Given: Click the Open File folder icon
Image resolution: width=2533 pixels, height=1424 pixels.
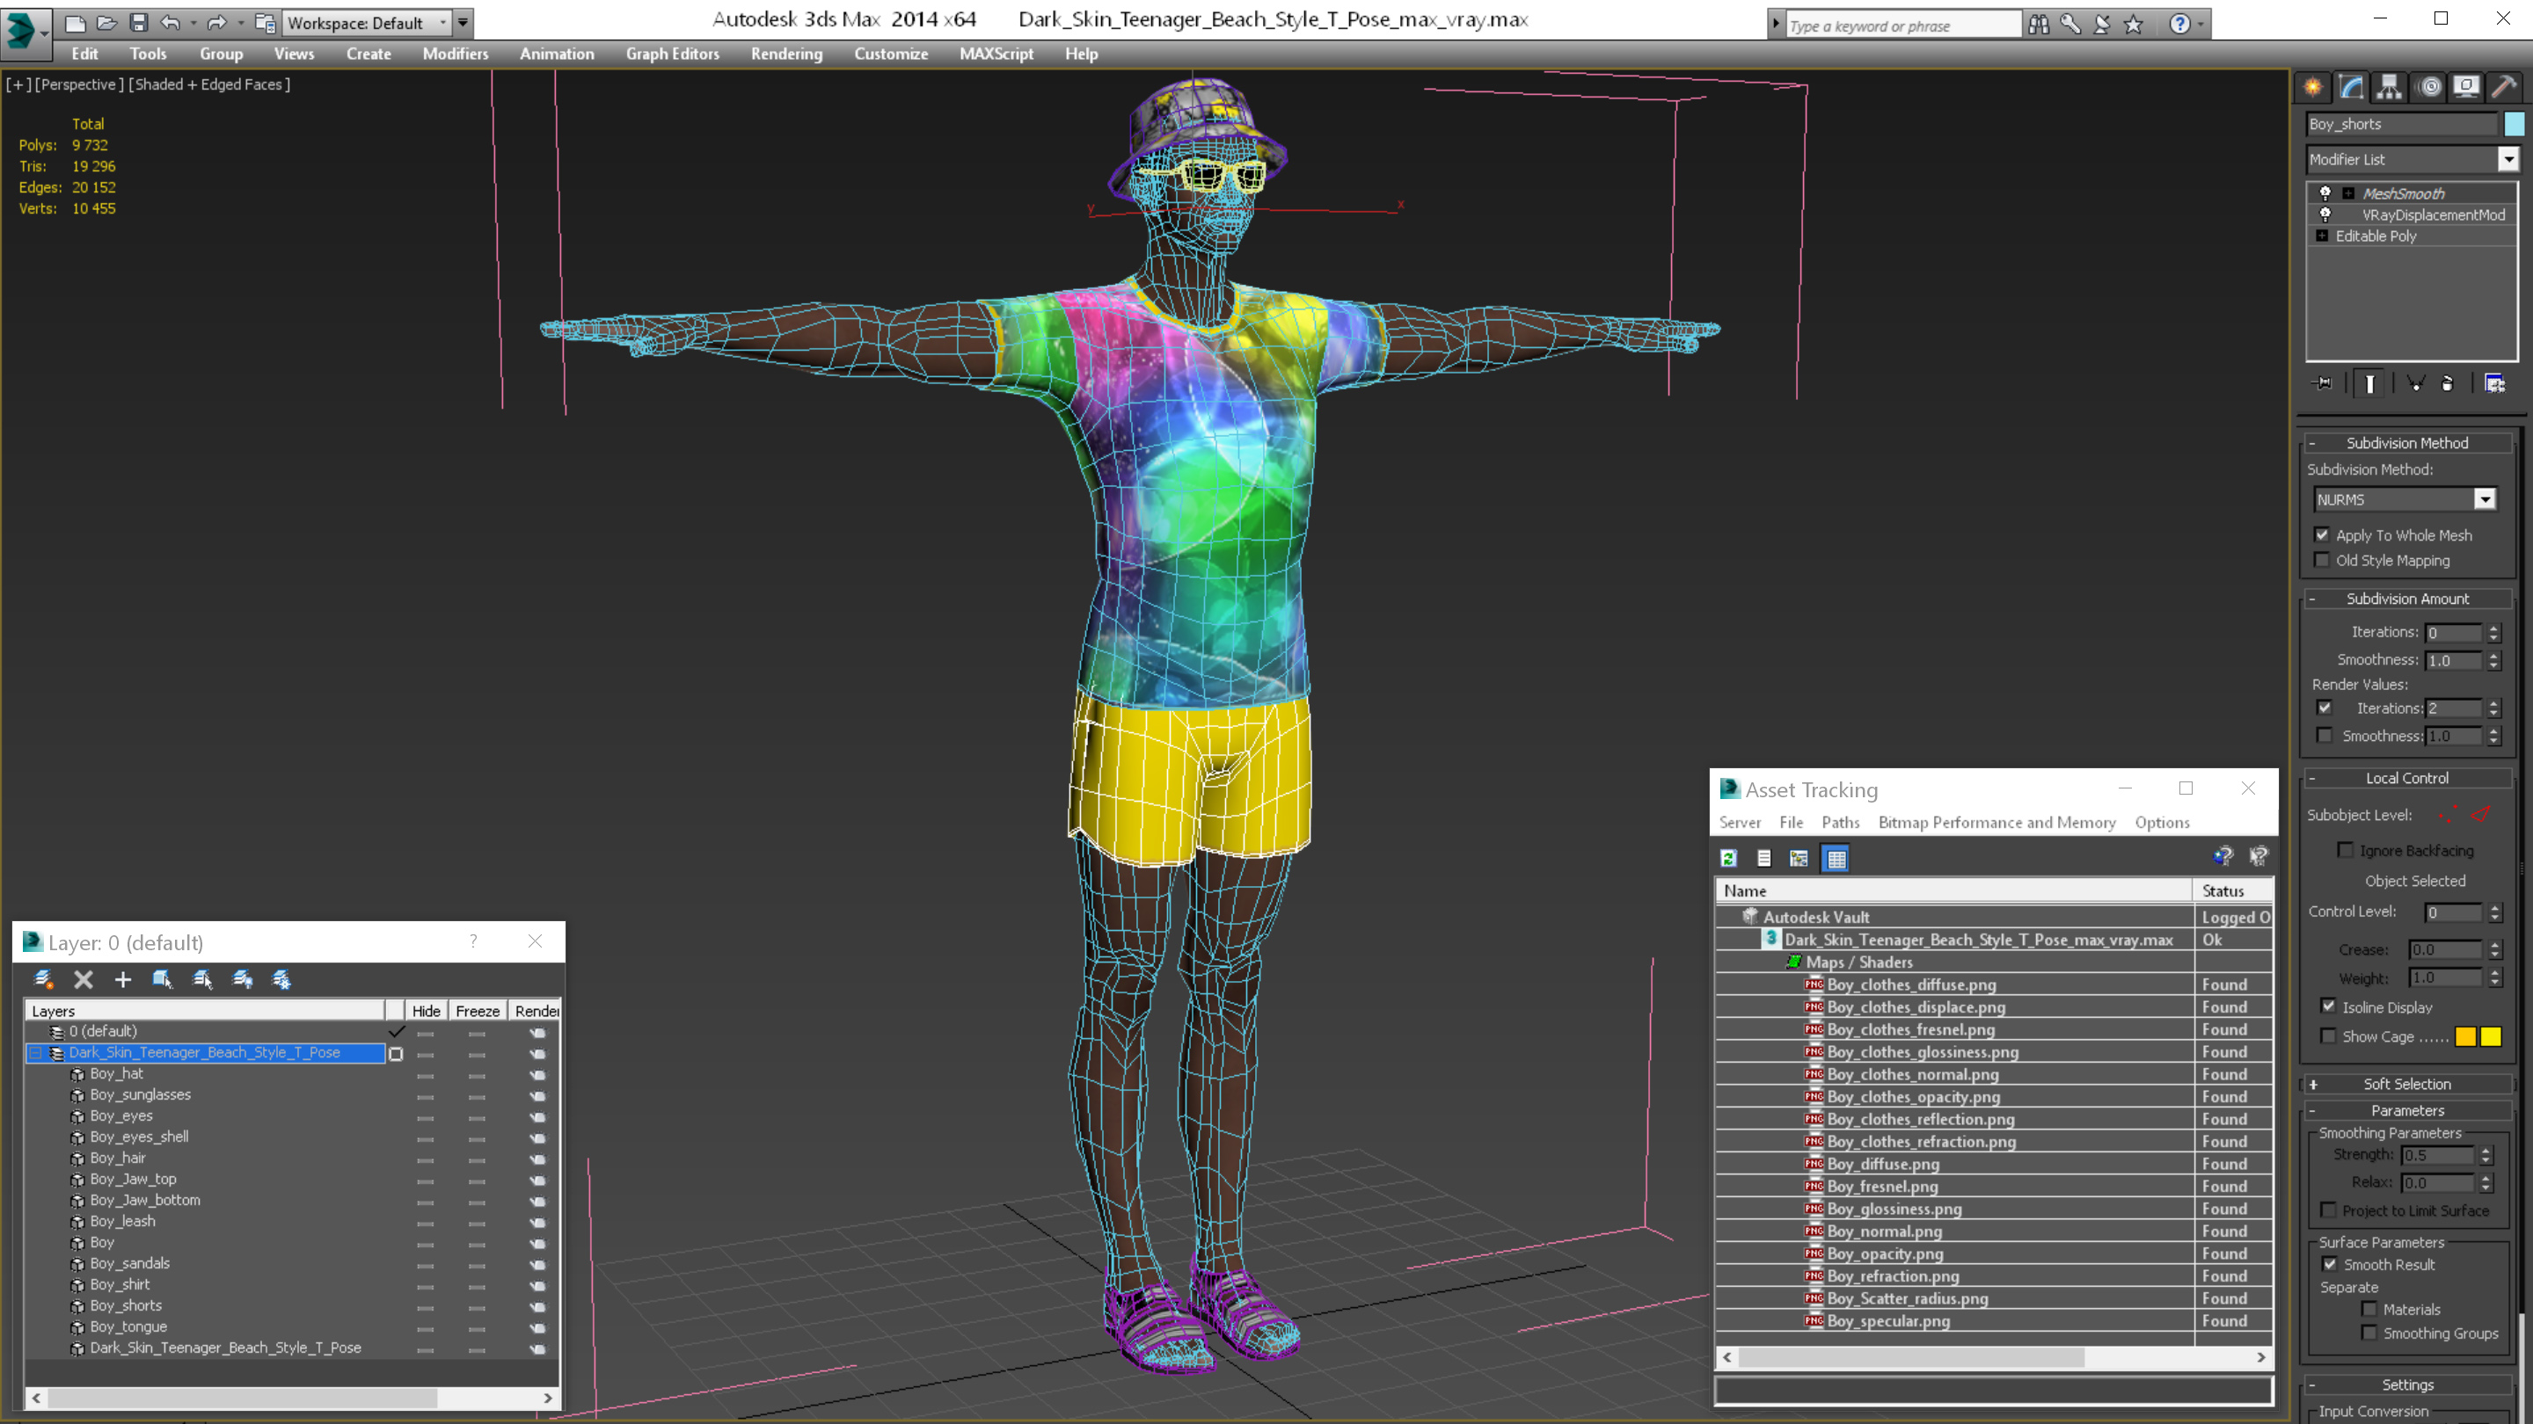Looking at the screenshot, I should click(107, 23).
